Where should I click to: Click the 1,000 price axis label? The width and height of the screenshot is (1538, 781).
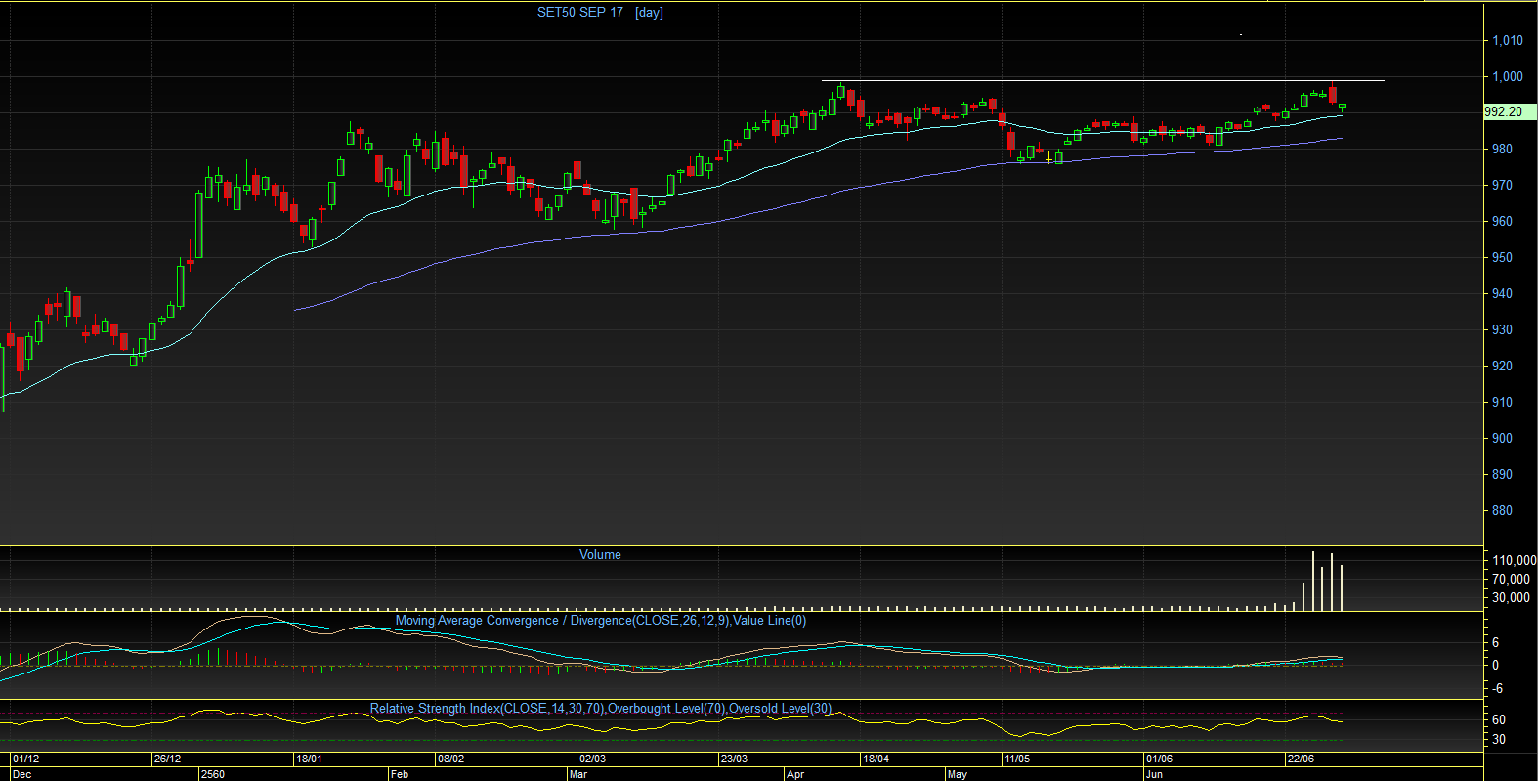pyautogui.click(x=1507, y=76)
